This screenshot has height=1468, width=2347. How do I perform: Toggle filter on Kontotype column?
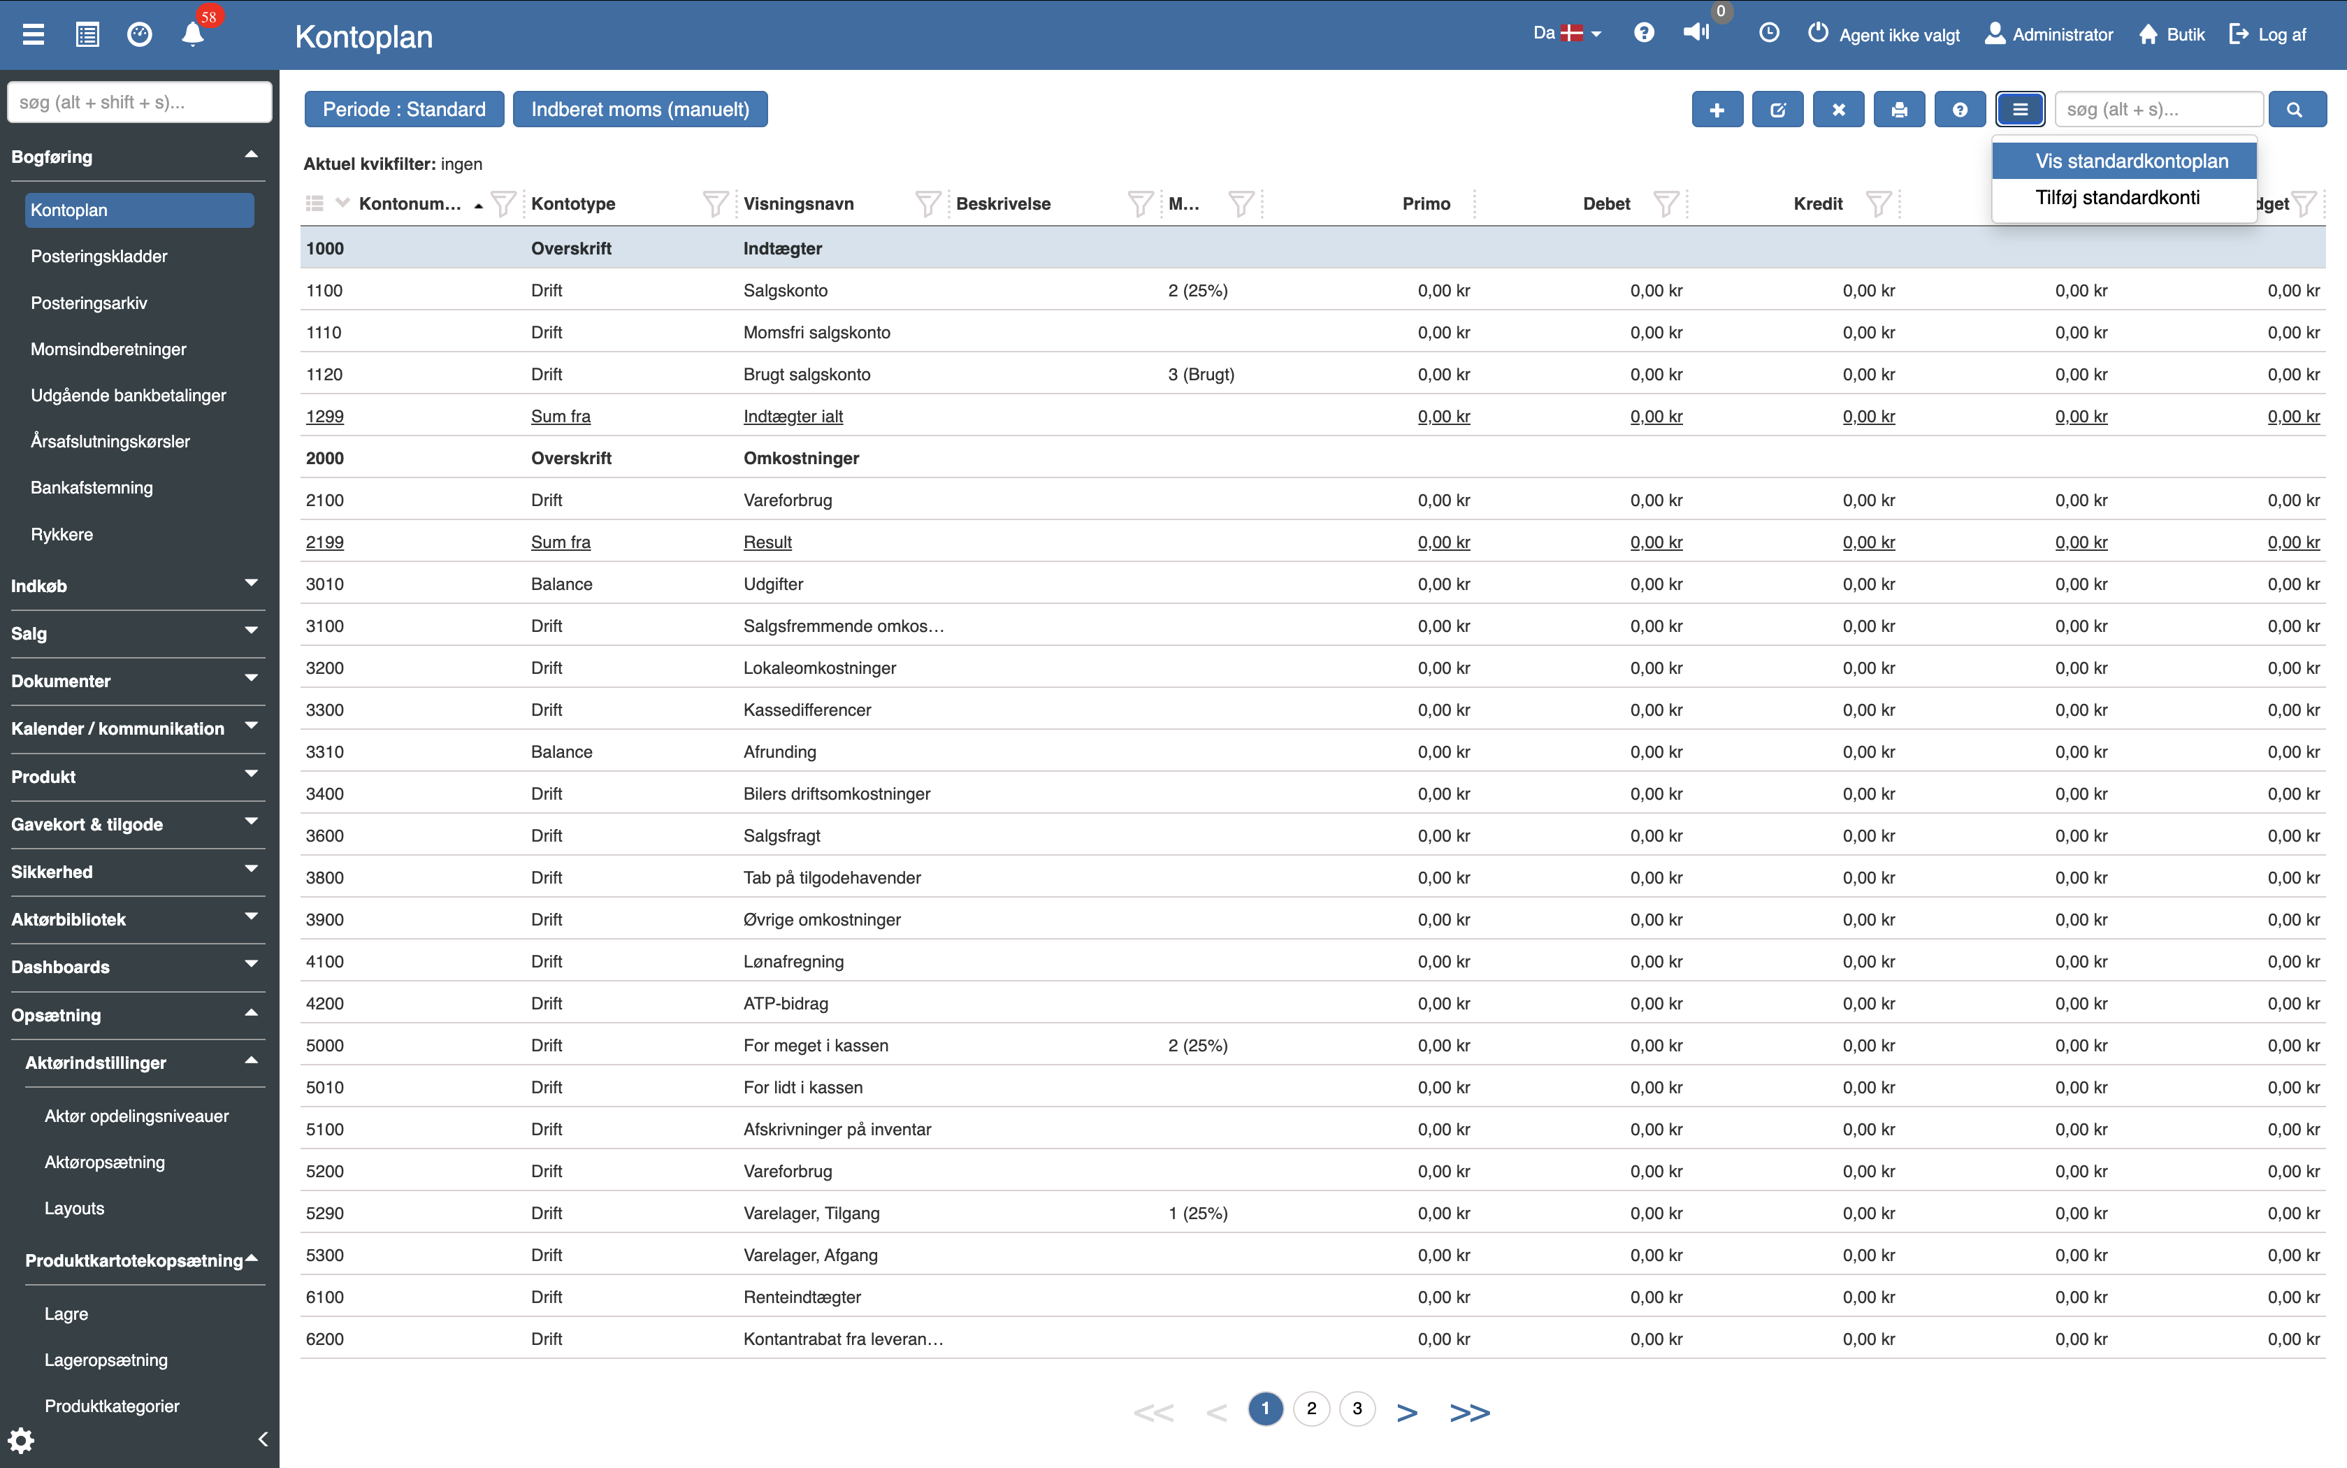point(714,204)
